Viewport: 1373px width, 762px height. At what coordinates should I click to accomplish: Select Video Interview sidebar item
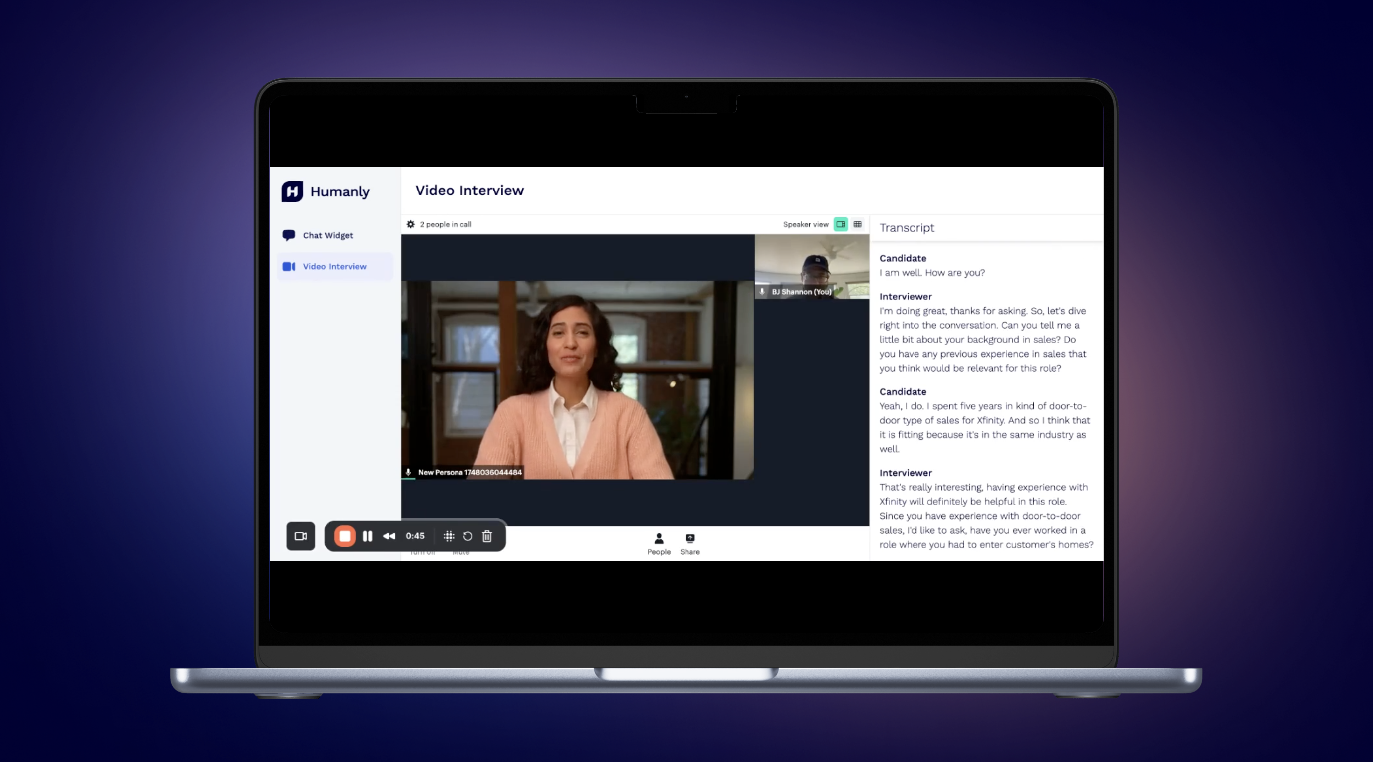(334, 266)
